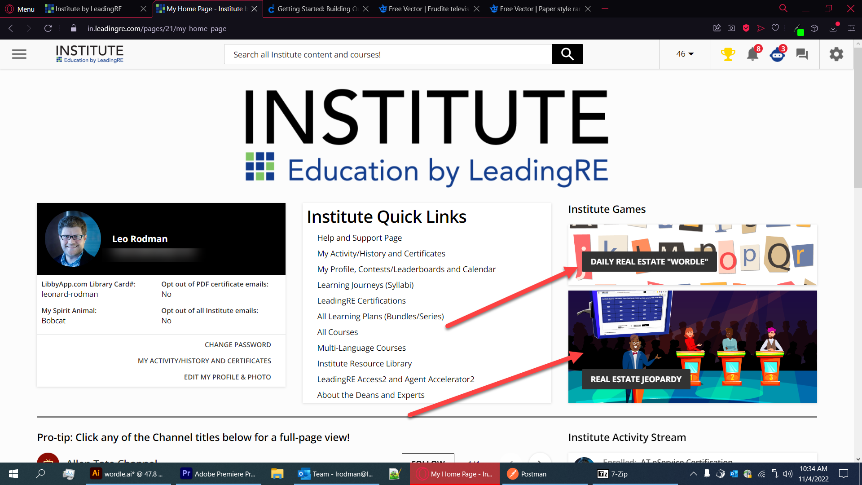This screenshot has height=485, width=862.
Task: Open Adobe Premiere Pro taskbar item
Action: [219, 474]
